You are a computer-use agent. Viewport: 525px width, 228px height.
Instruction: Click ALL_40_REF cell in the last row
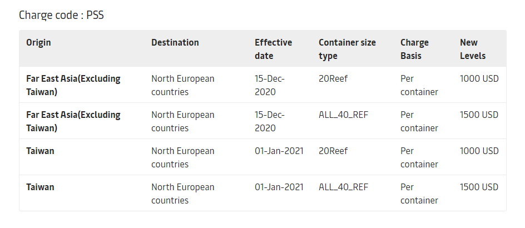pos(343,187)
